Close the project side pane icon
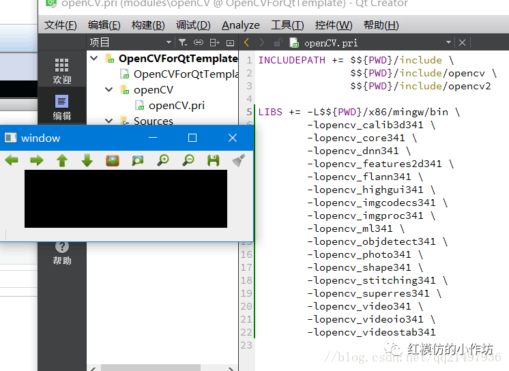 tap(230, 43)
